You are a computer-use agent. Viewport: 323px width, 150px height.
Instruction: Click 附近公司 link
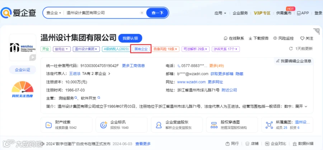[x=229, y=90]
